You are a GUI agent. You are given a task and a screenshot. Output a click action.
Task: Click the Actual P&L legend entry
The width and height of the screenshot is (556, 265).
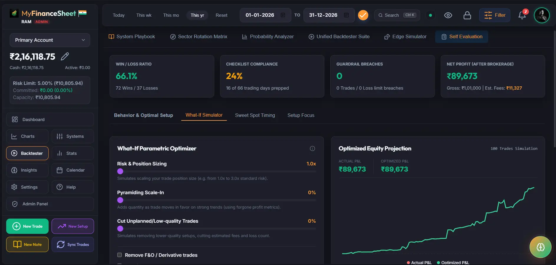click(419, 263)
